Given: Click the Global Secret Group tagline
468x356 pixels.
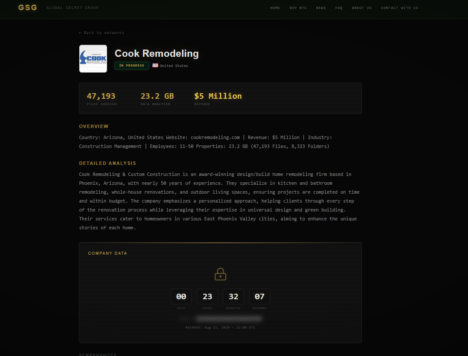Looking at the screenshot, I should click(73, 8).
